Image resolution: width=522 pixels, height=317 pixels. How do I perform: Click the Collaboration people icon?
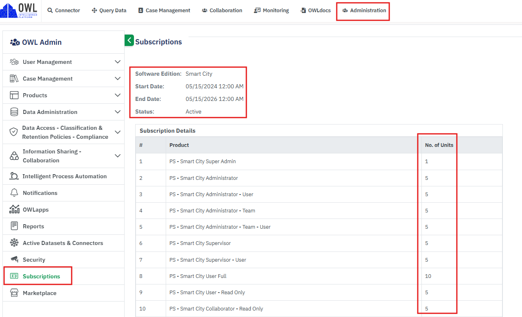[x=205, y=11]
